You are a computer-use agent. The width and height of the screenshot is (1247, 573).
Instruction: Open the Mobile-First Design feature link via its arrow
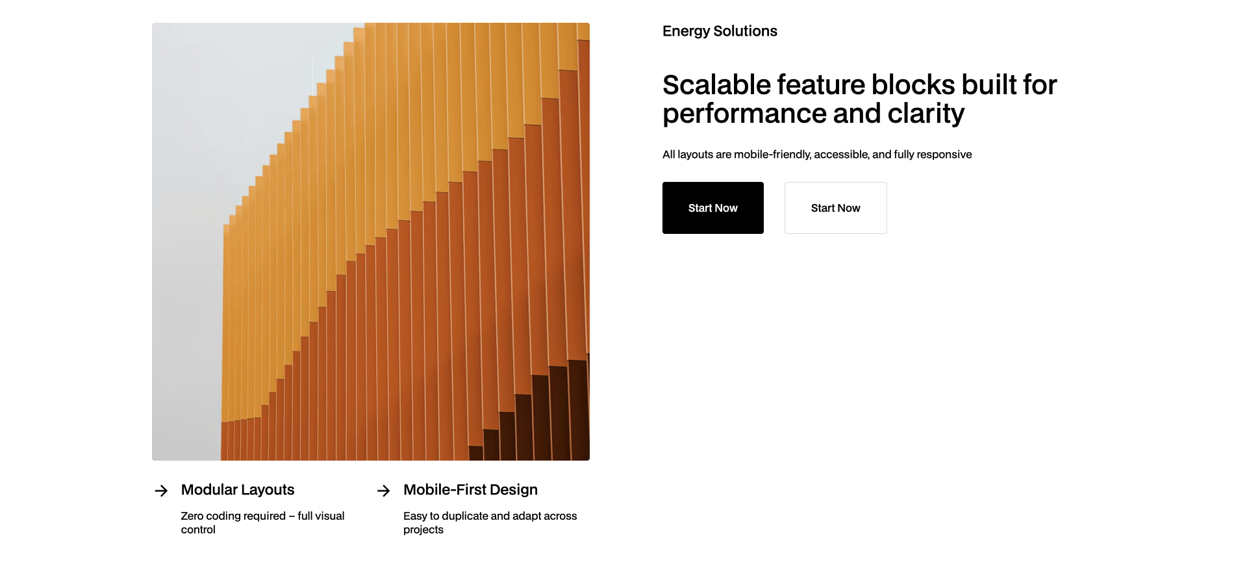pyautogui.click(x=383, y=490)
